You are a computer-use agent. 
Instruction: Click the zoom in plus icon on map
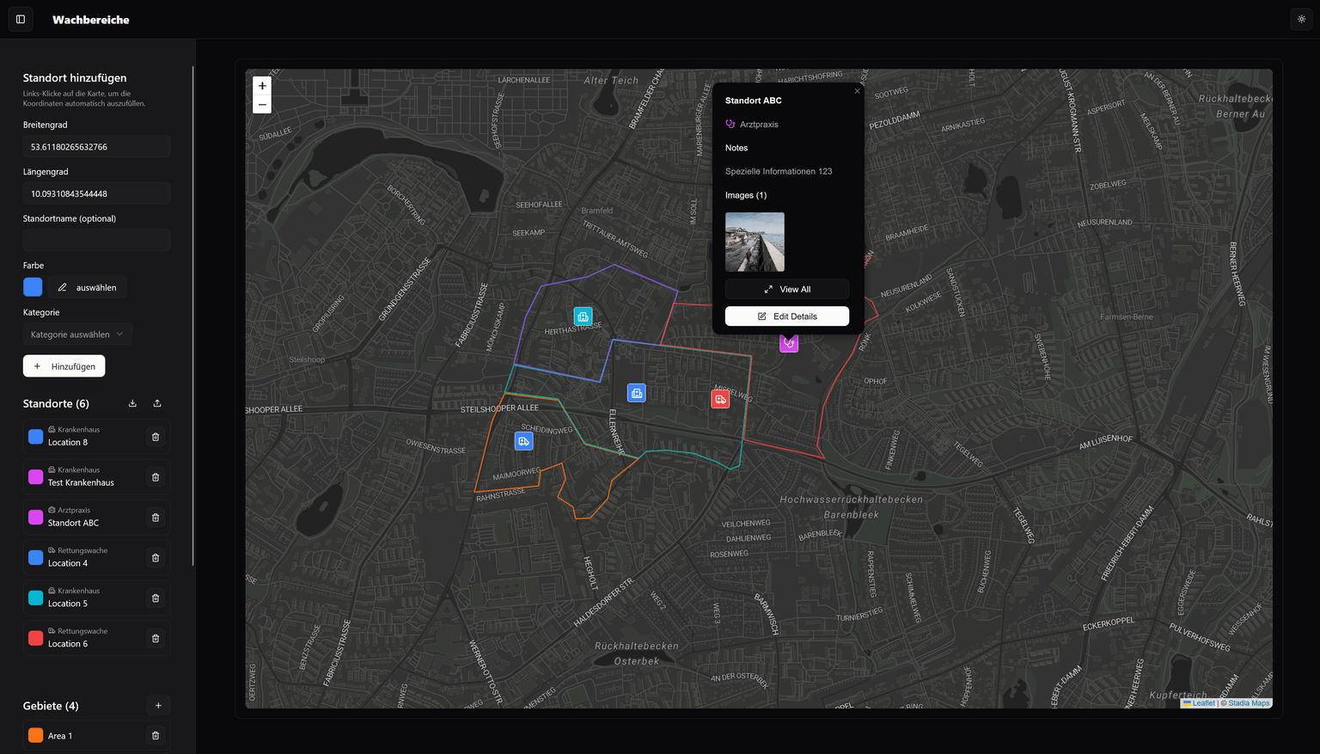click(x=262, y=85)
